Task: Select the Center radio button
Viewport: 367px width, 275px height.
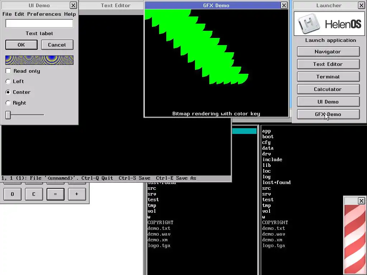Action: pos(8,92)
